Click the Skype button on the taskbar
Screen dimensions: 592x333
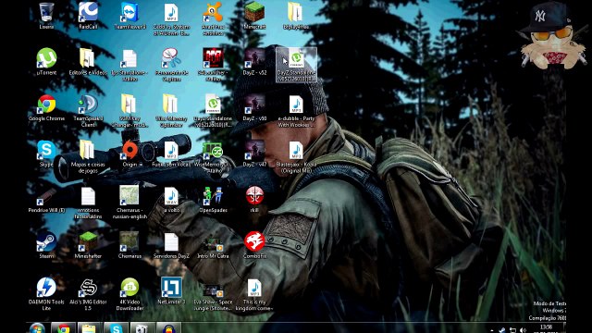116,328
